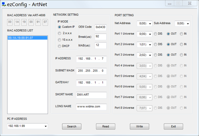Viewport: 199px width, 136px height.
Task: Click the Break(us) input field
Action: 100,37
